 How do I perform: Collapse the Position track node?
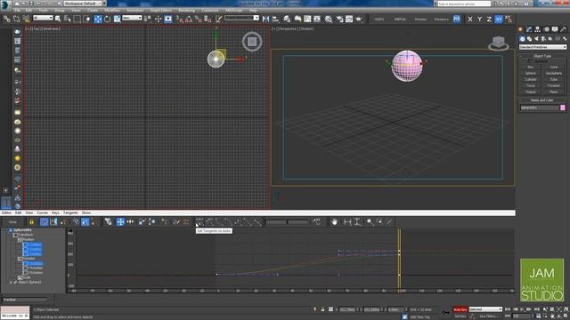(20, 239)
